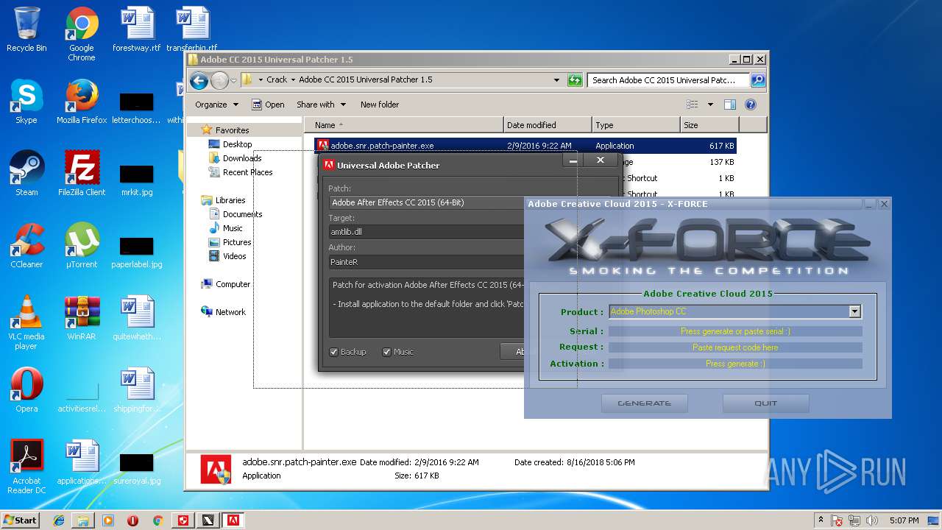Switch to Adobe patcher taskbar button

(233, 520)
